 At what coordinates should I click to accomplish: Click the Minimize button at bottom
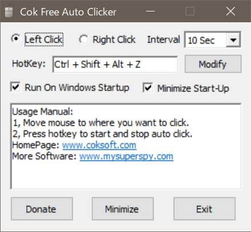click(123, 209)
